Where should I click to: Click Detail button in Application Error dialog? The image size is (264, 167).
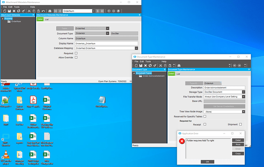point(238,140)
